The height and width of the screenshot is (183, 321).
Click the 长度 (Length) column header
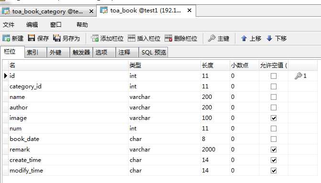point(215,65)
